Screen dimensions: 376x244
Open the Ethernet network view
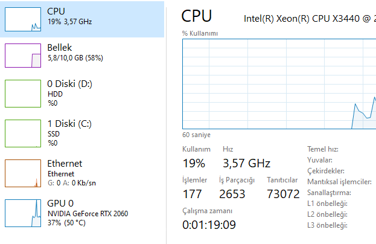pyautogui.click(x=65, y=163)
